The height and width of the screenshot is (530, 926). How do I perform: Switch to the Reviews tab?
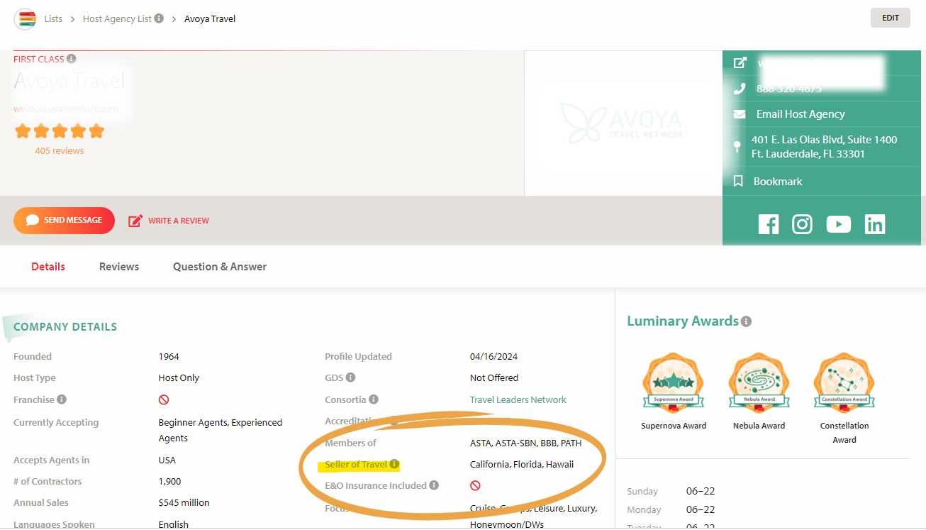tap(119, 267)
